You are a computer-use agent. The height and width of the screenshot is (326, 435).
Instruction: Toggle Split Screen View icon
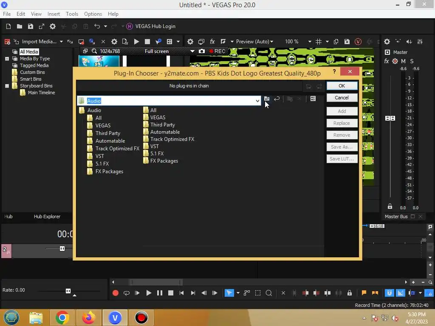click(223, 42)
